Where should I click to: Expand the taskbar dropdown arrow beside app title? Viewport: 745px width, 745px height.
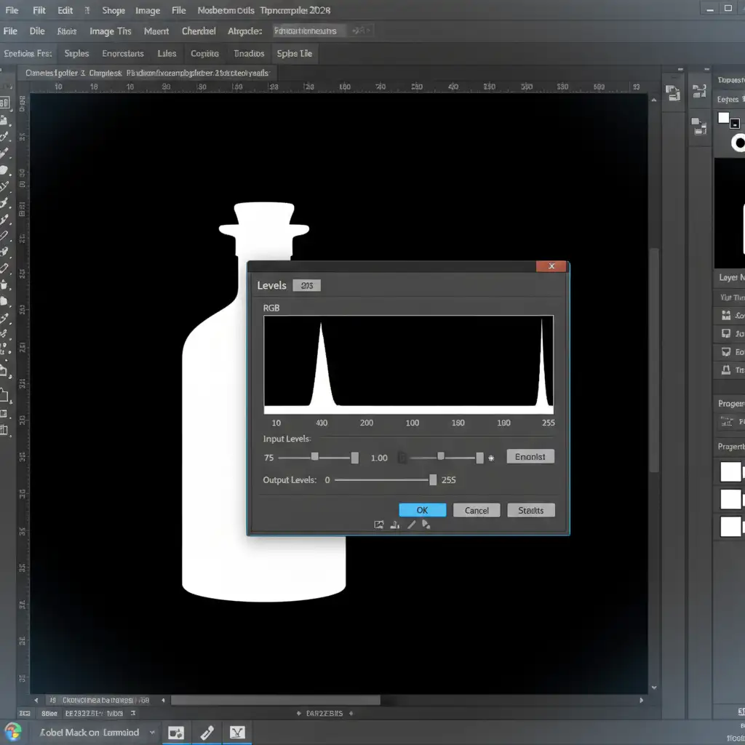[152, 732]
